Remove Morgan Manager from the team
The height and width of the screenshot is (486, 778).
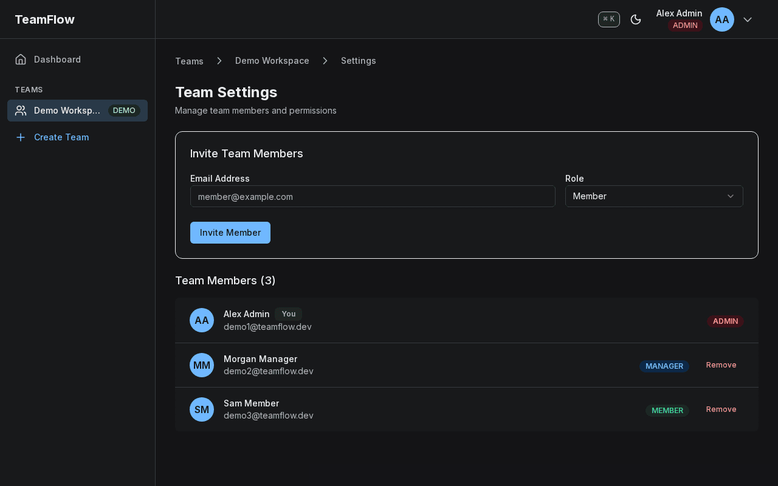(x=721, y=364)
